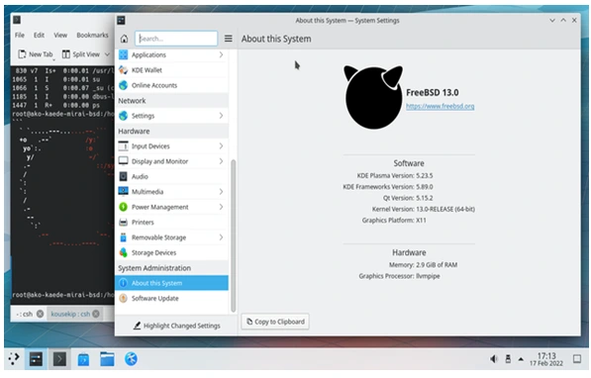
Task: Click the 'Memory: 2.9 GiB of RAM' text
Action: point(423,265)
